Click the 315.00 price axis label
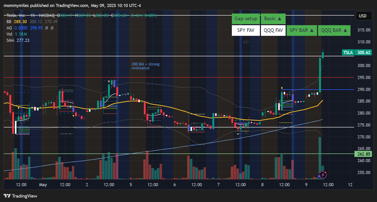377x202 pixels. pyautogui.click(x=364, y=30)
